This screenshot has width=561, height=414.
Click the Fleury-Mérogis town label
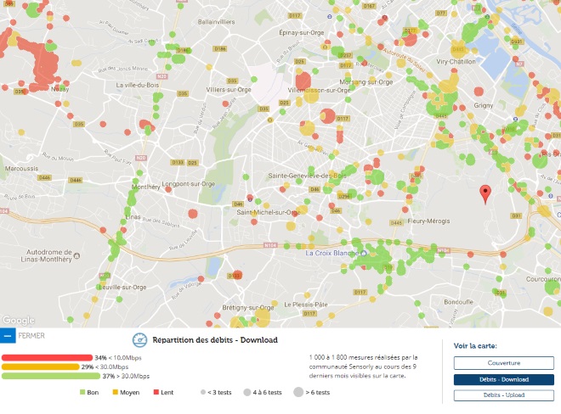428,221
